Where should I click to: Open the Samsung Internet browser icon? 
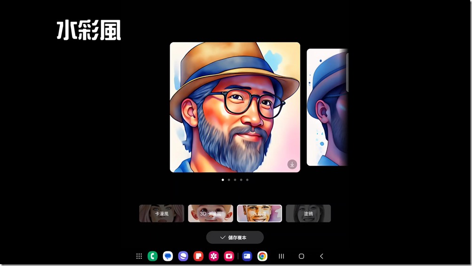183,256
